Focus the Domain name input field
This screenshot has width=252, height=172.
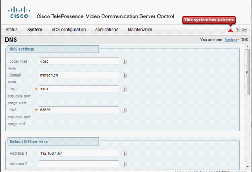click(x=79, y=75)
